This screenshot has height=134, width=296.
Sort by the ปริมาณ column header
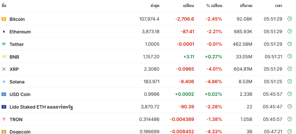tap(246, 6)
